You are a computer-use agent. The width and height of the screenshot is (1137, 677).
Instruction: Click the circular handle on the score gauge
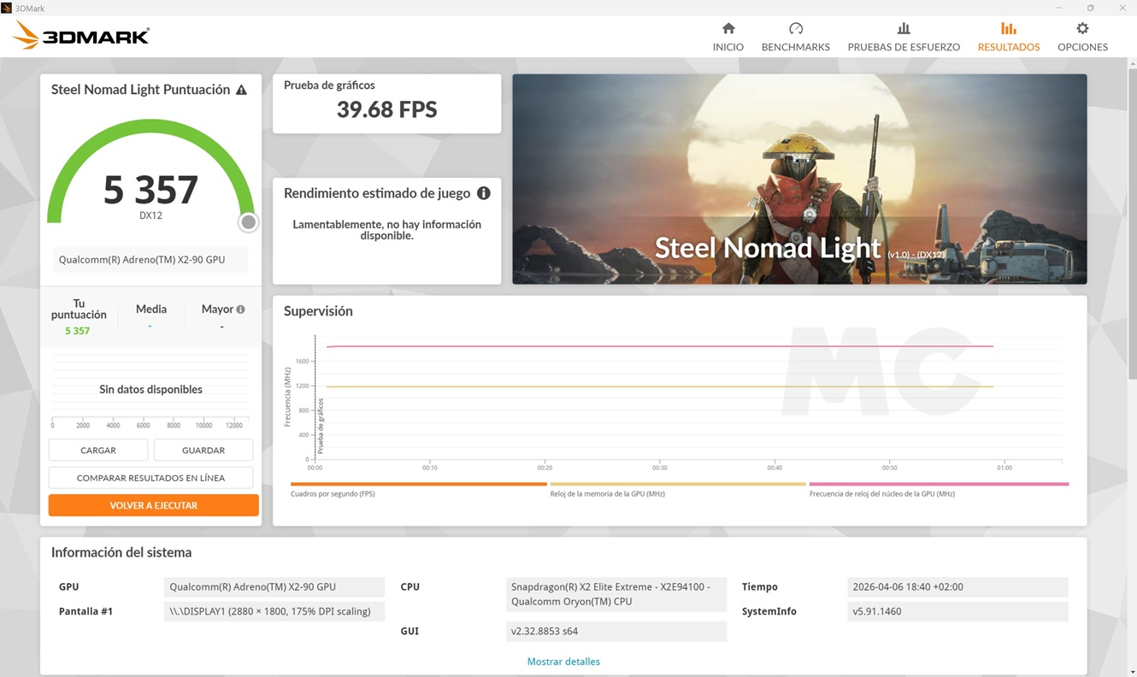[248, 221]
